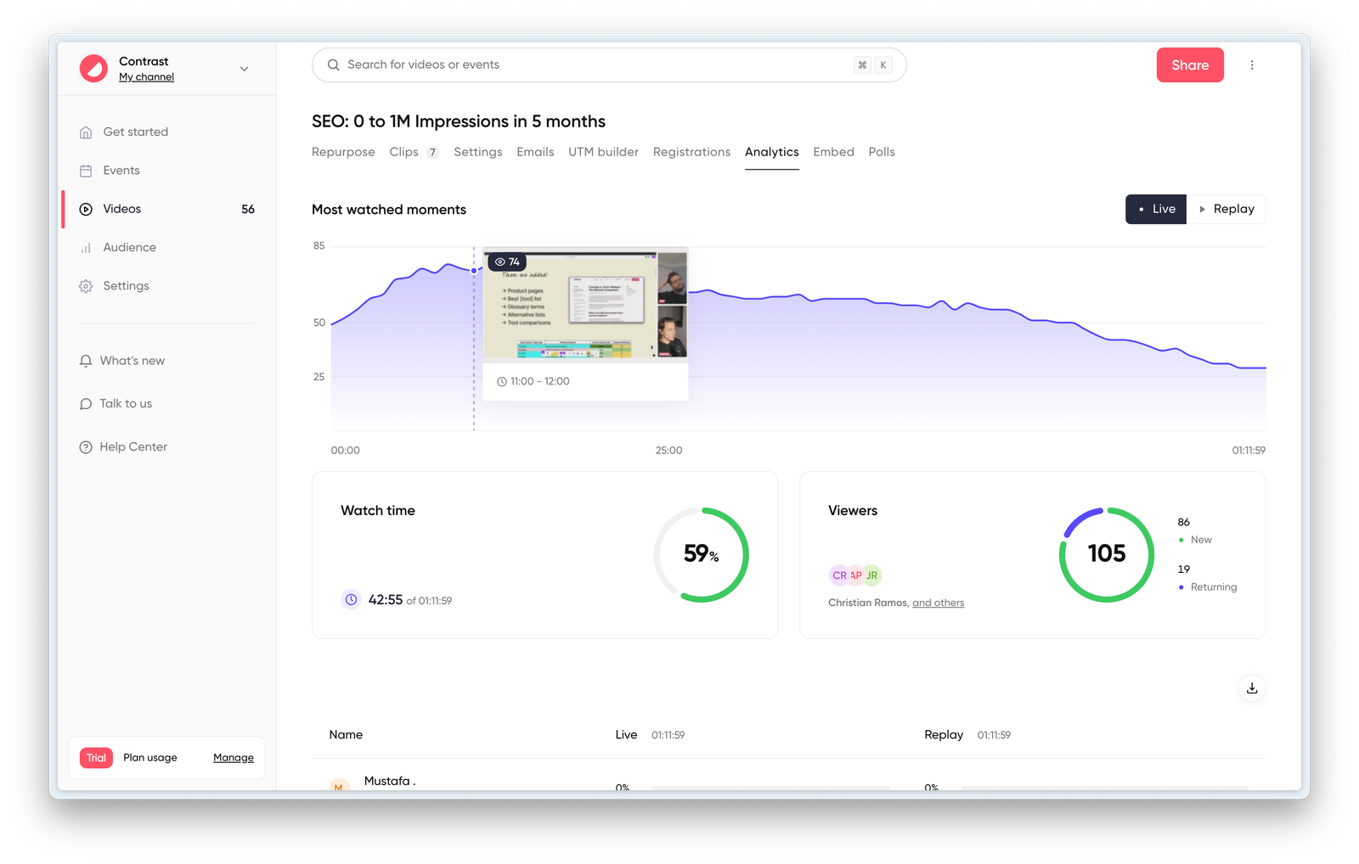Open the three-dot more options menu
Screen dimensions: 1359x864
coord(1251,65)
